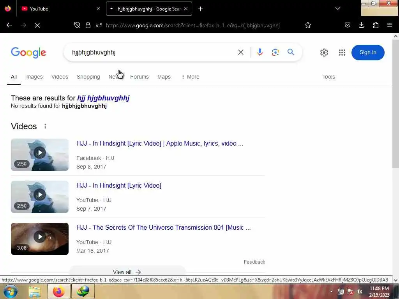Open network status tray icon
The width and height of the screenshot is (399, 299).
(341, 292)
